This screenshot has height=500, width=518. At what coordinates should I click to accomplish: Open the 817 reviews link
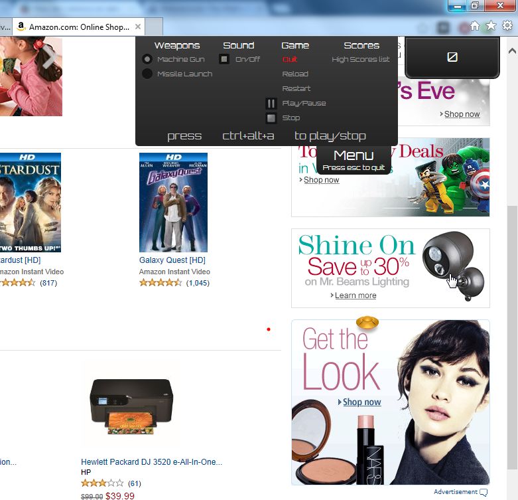(48, 283)
